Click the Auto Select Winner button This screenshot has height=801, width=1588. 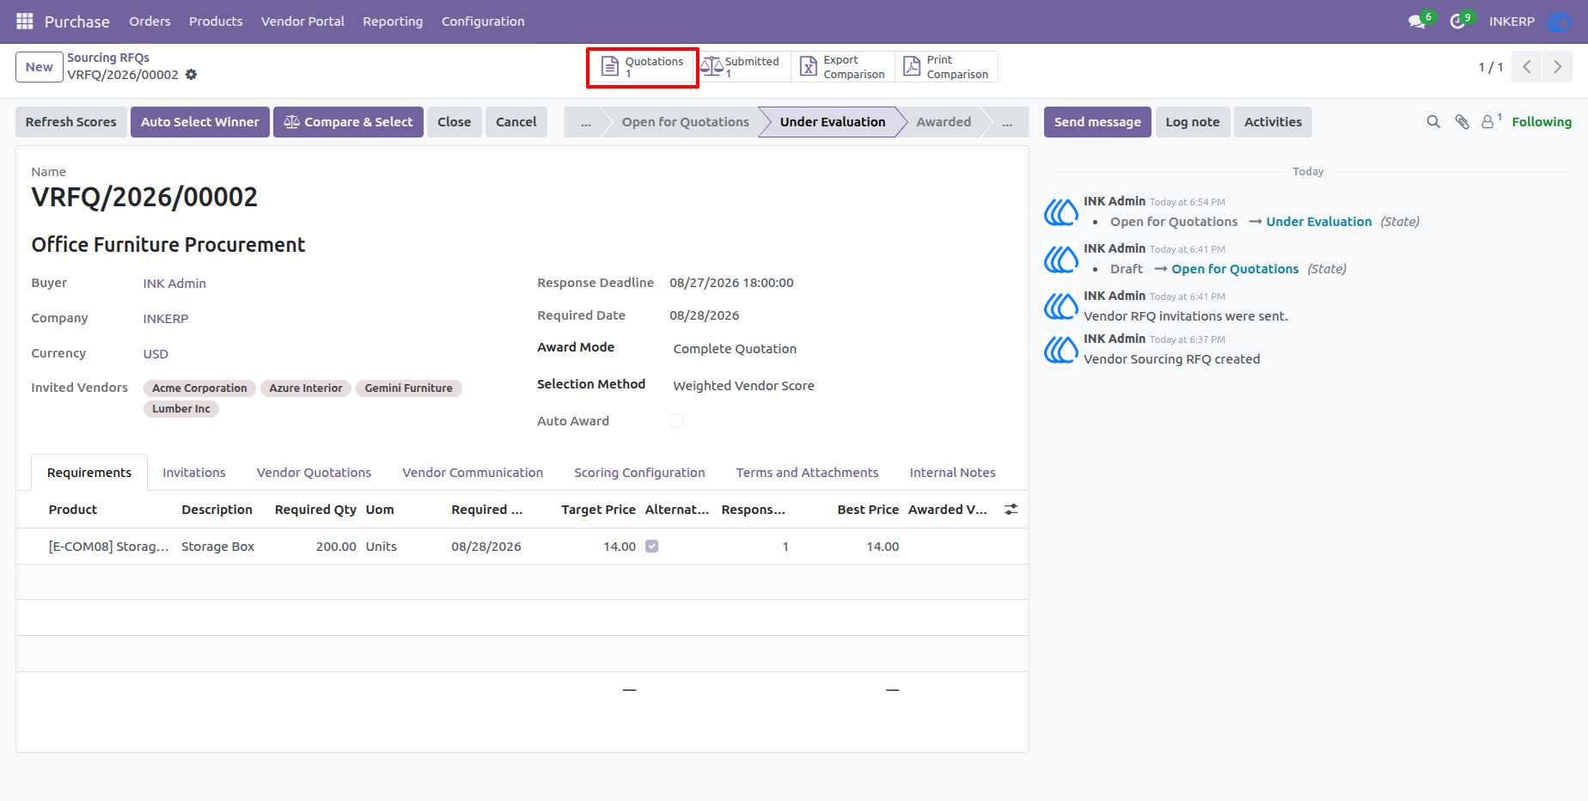click(x=200, y=122)
